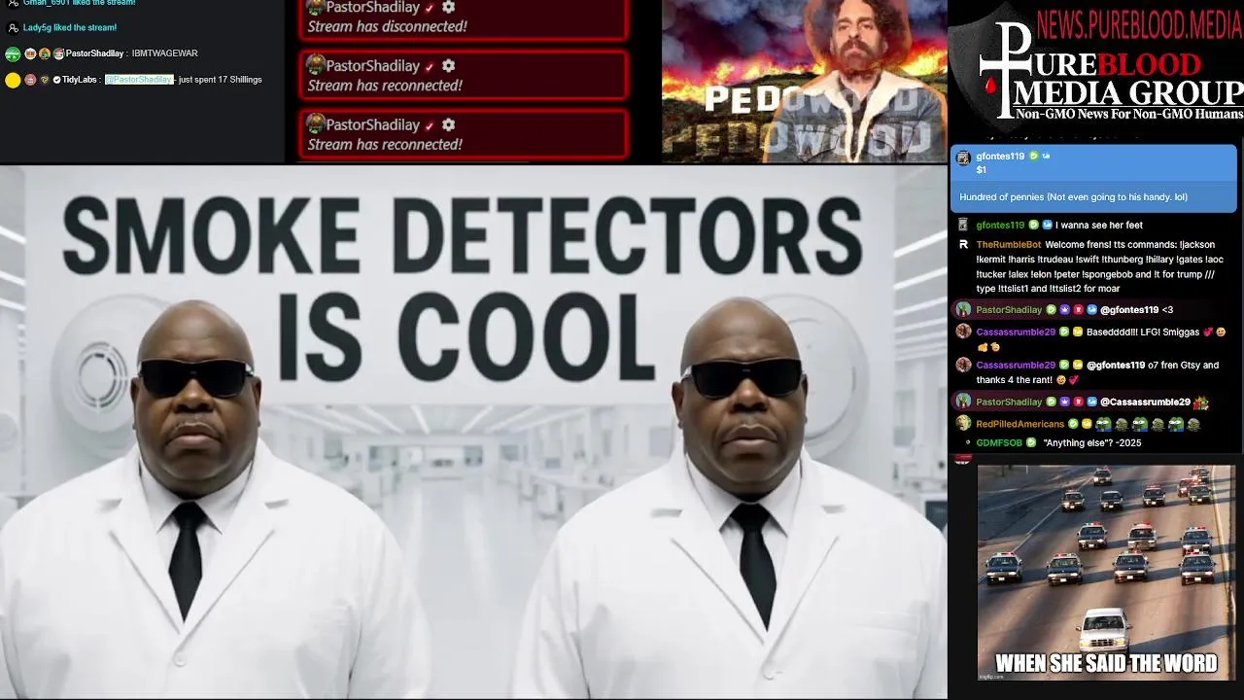Click the Rumble 'R' icon beside TheRumbleBot
Viewport: 1244px width, 700px height.
[x=964, y=245]
